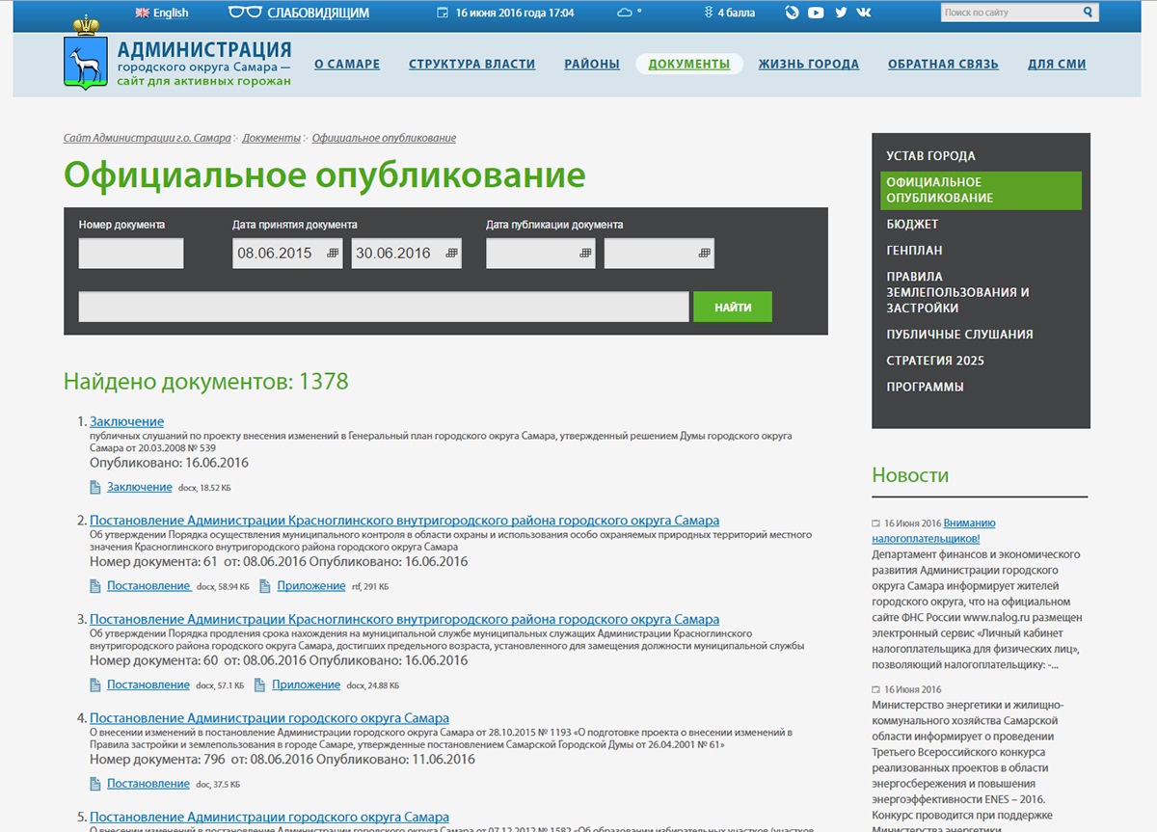1157x832 pixels.
Task: Switch site language to English
Action: 161,13
